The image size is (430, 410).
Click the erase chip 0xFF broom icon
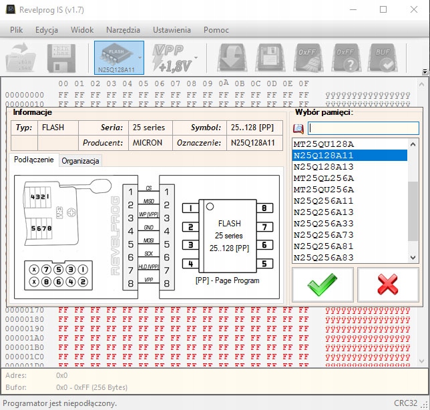click(x=308, y=57)
